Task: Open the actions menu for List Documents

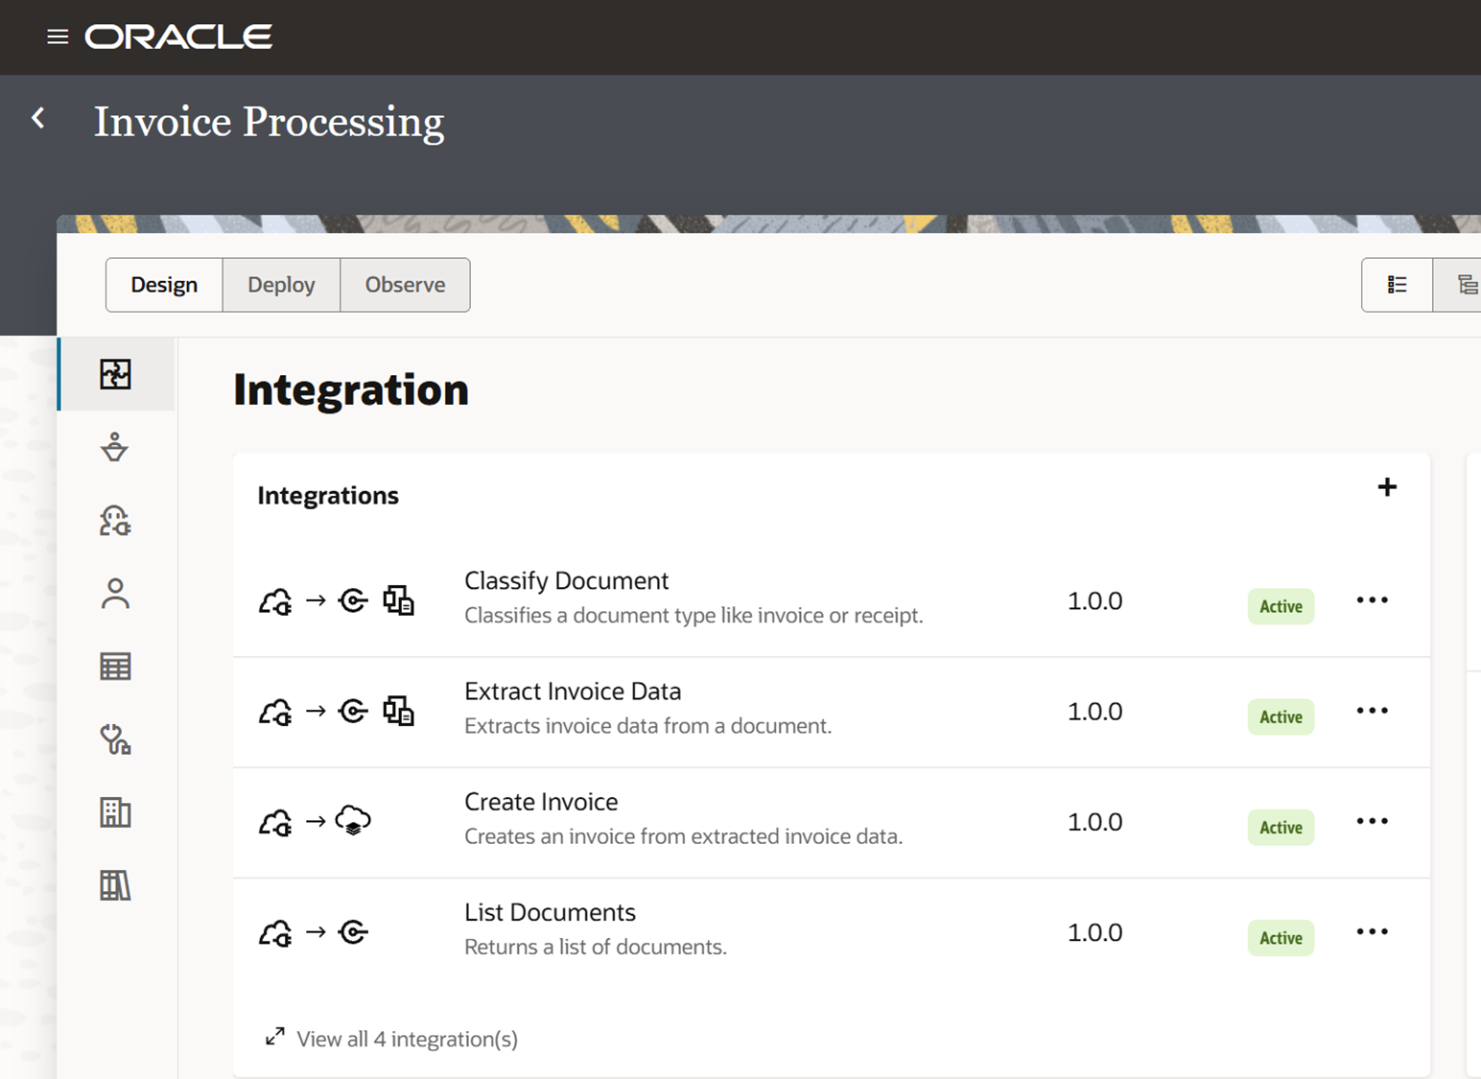Action: (1372, 930)
